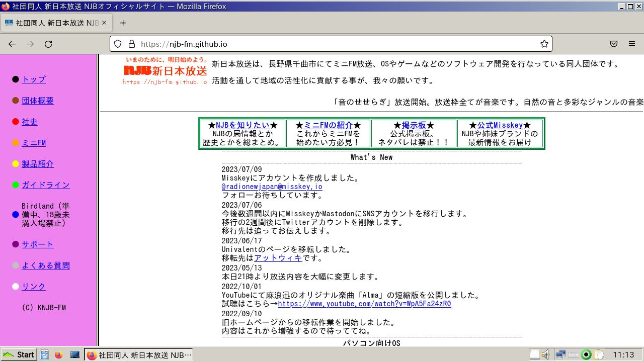
Task: Click the green circular tray icon
Action: click(x=586, y=355)
